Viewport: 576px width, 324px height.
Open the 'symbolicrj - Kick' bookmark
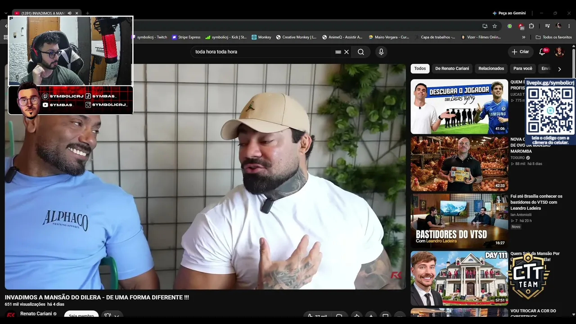coord(226,37)
